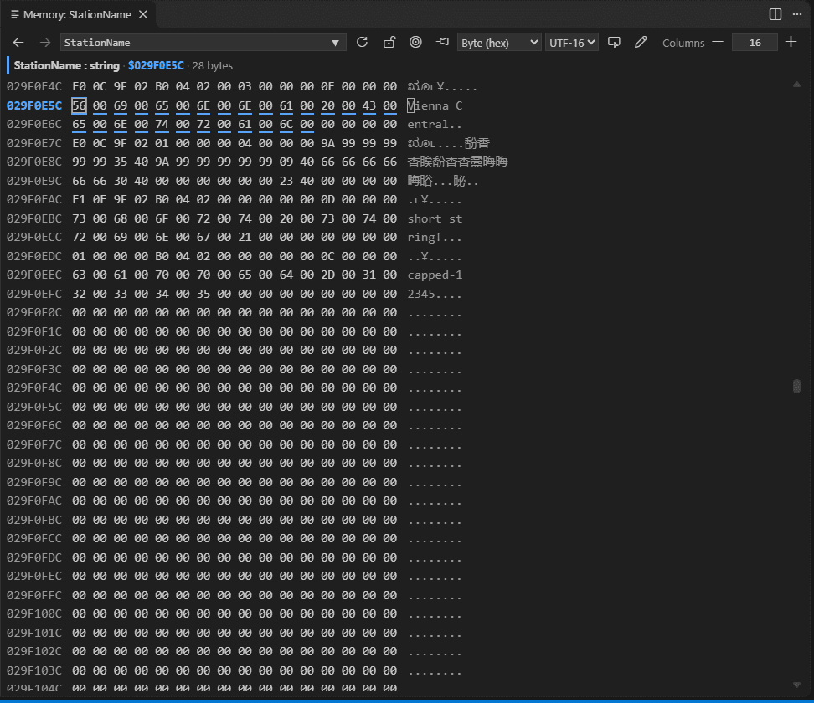814x703 pixels.
Task: Click address 029F0E7C row label
Action: (34, 143)
